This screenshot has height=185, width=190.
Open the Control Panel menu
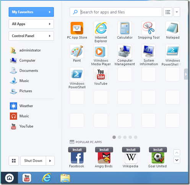coord(31,36)
